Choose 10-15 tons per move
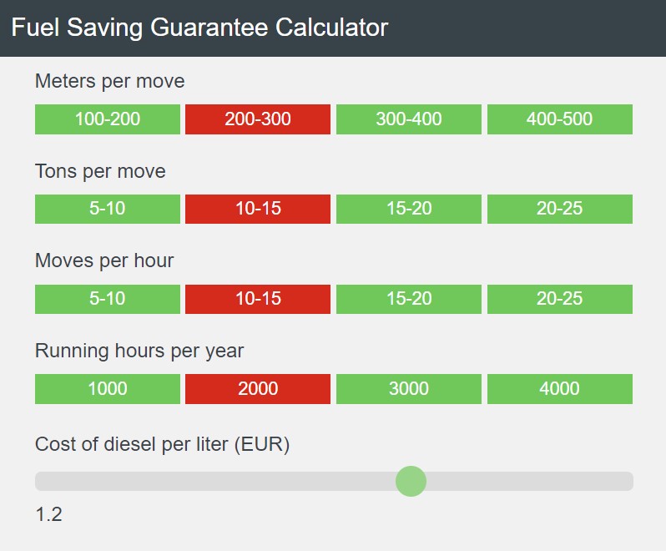666x551 pixels. coord(258,209)
